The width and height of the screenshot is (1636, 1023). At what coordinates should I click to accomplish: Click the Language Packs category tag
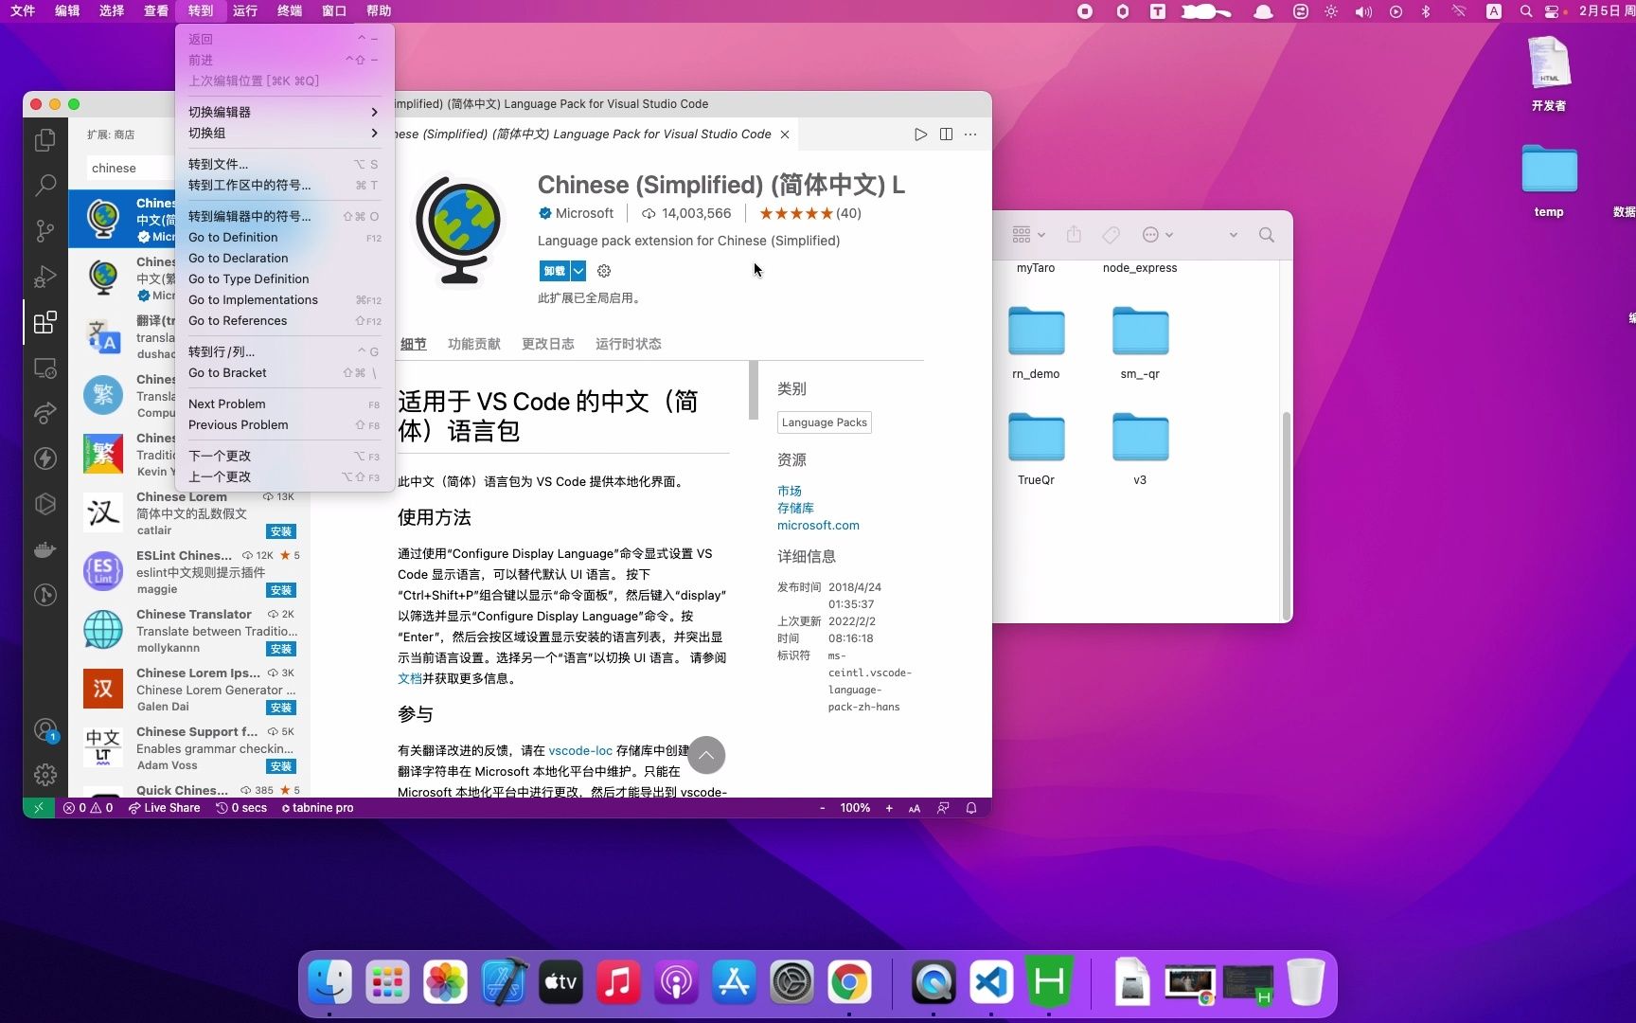(x=825, y=422)
